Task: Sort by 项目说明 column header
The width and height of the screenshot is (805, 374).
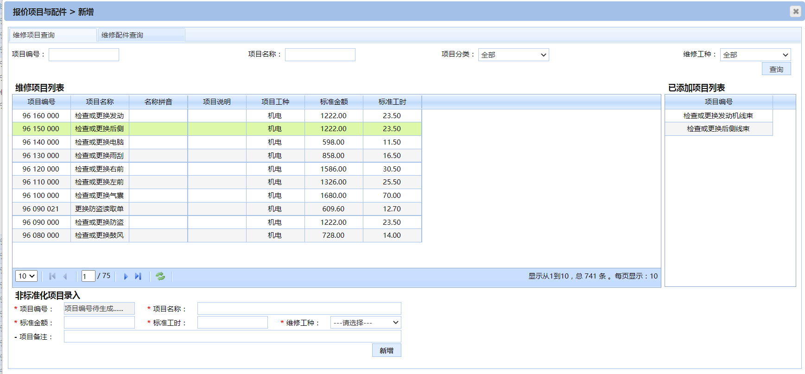Action: pos(217,102)
